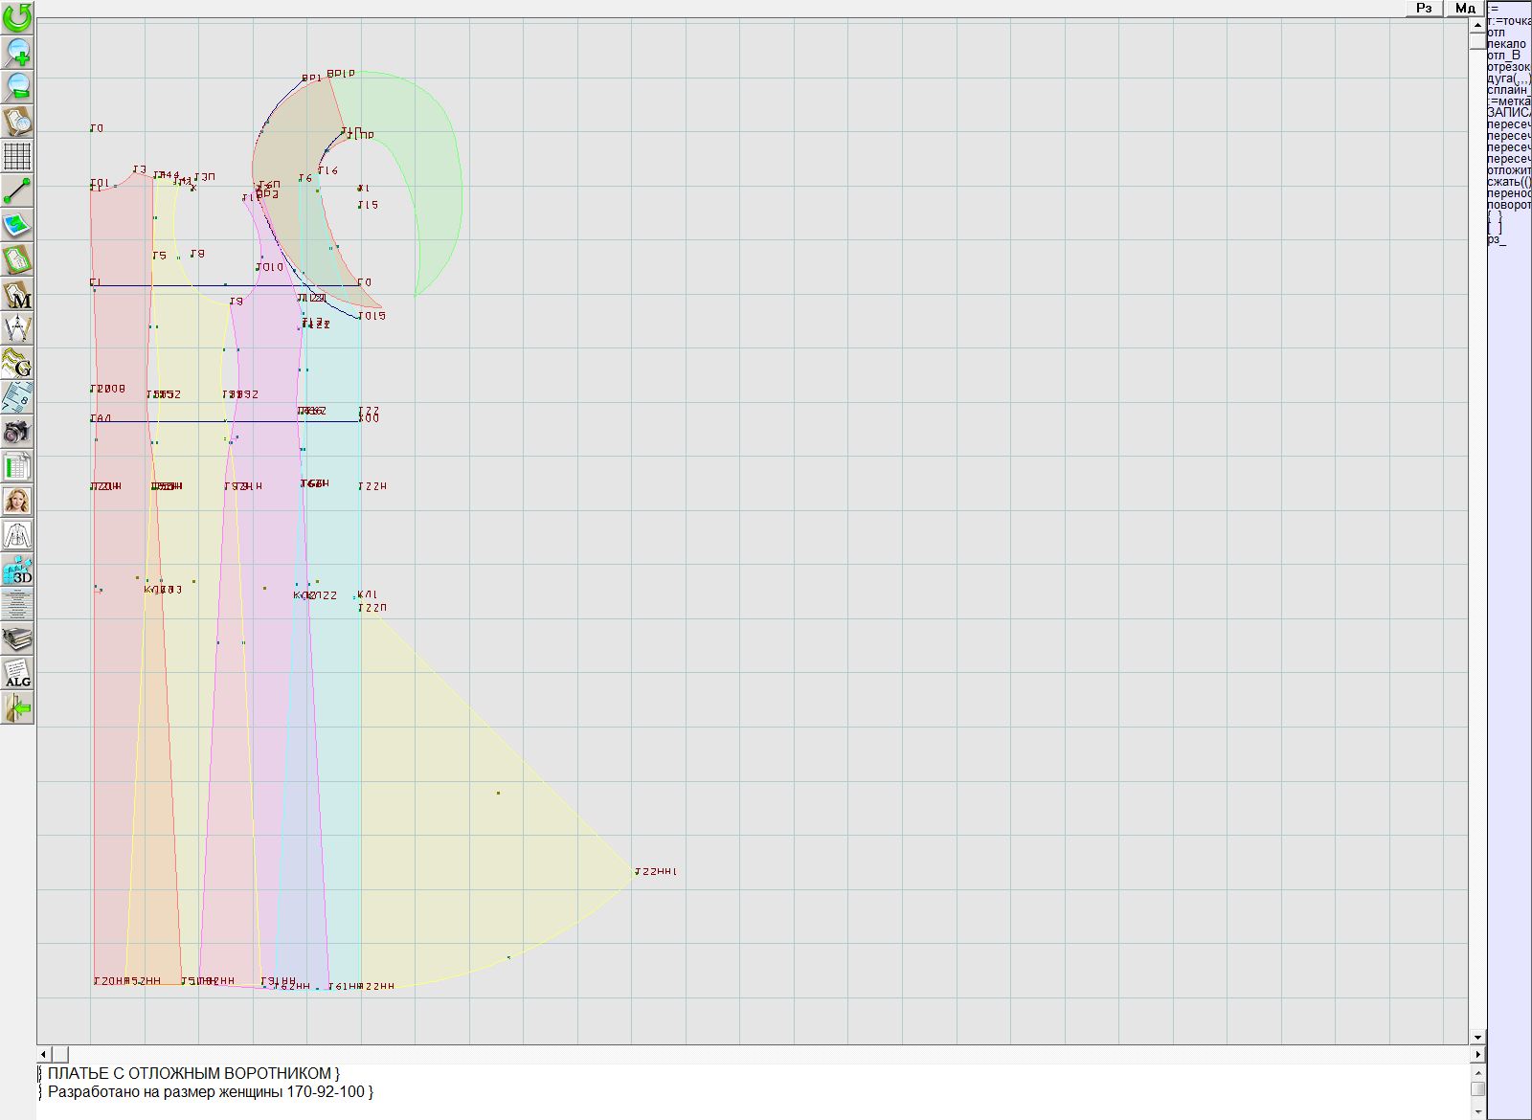
Task: Click the green refresh arrow icon
Action: coord(17,17)
